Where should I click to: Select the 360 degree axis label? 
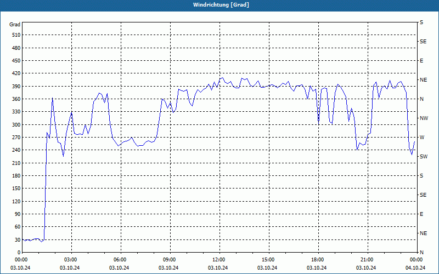[16, 99]
